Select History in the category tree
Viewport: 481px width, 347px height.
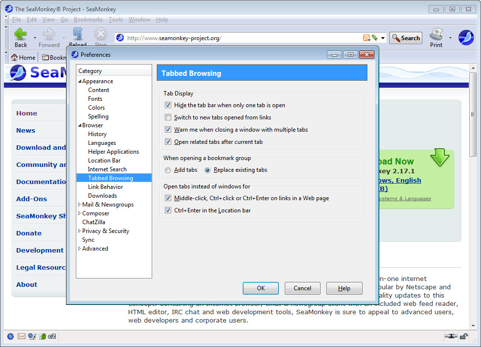click(97, 134)
